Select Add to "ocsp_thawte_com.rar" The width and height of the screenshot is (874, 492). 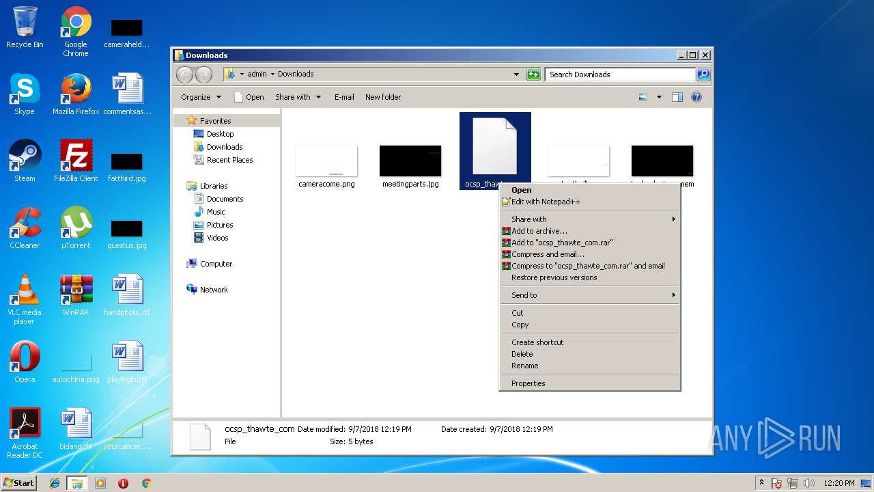tap(590, 243)
